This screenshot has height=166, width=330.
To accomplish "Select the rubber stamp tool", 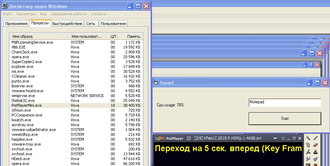I will 315,152.
